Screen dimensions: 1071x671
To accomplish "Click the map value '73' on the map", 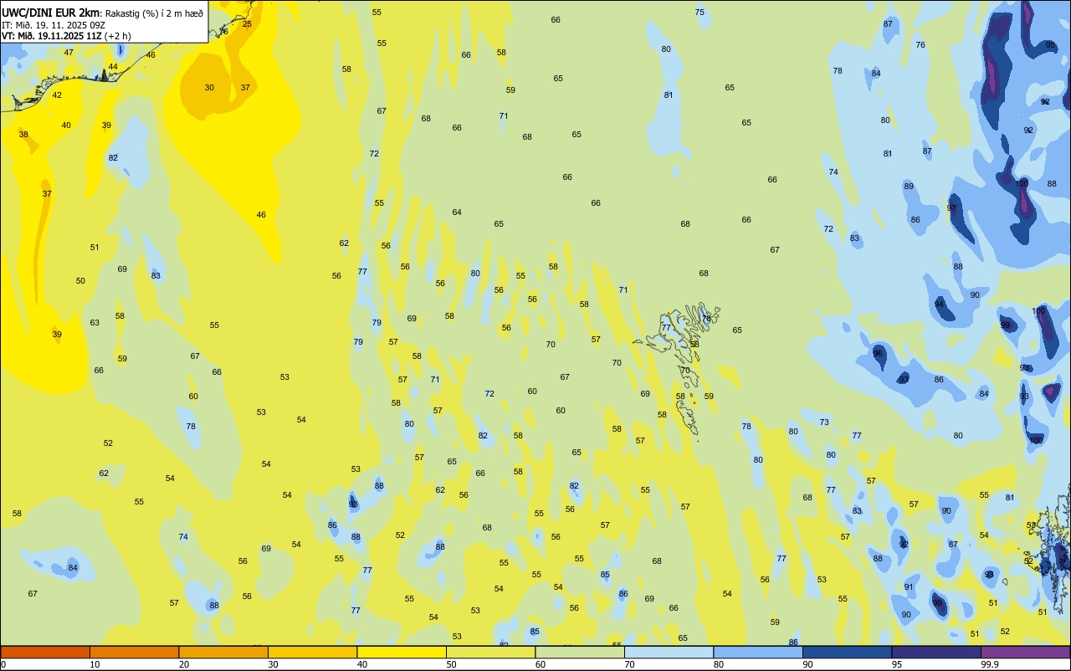I will coord(824,422).
